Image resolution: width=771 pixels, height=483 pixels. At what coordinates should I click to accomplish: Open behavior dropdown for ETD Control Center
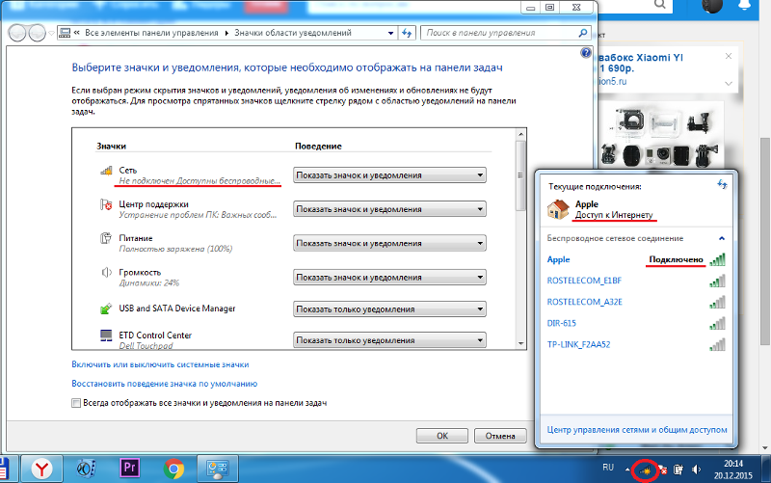coord(389,340)
